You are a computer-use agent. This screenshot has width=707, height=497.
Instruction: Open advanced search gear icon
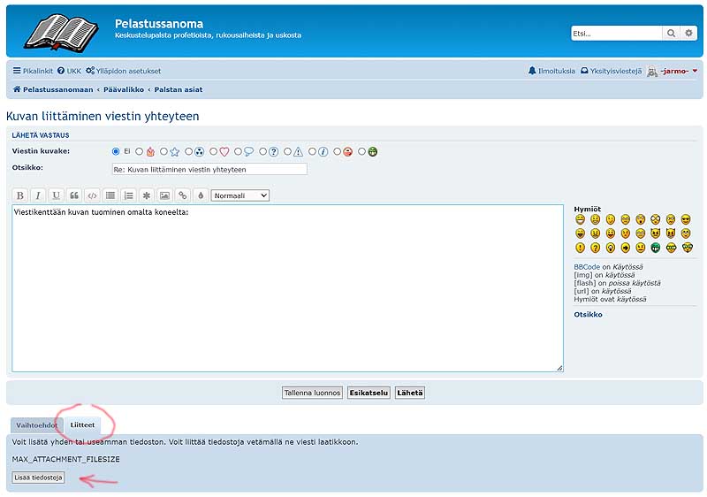689,34
